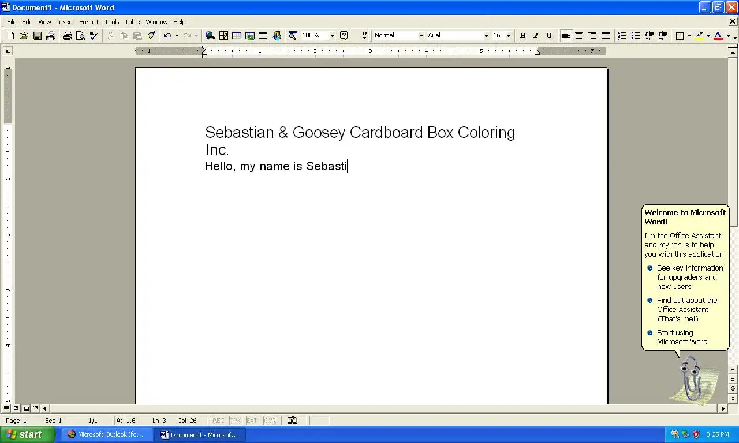Click the spelling status book icon
The image size is (739, 443).
coord(292,421)
